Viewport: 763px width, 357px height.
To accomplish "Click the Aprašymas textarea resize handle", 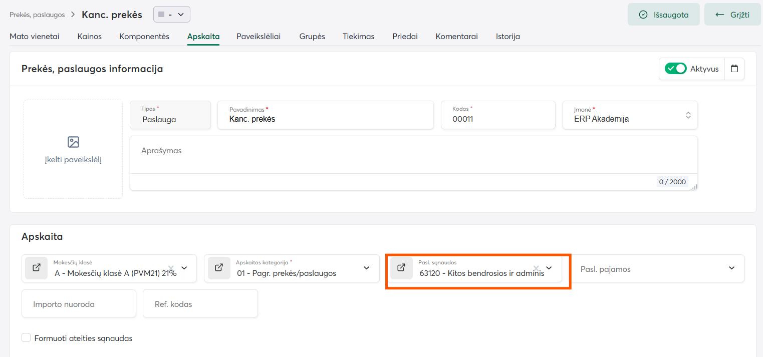I will tap(694, 187).
